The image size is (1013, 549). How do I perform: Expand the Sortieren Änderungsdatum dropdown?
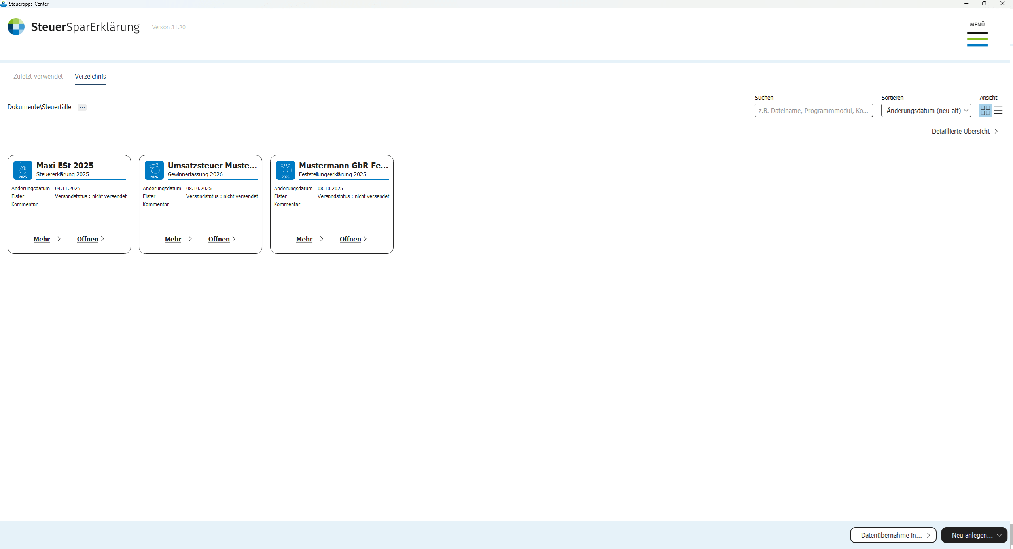point(926,111)
